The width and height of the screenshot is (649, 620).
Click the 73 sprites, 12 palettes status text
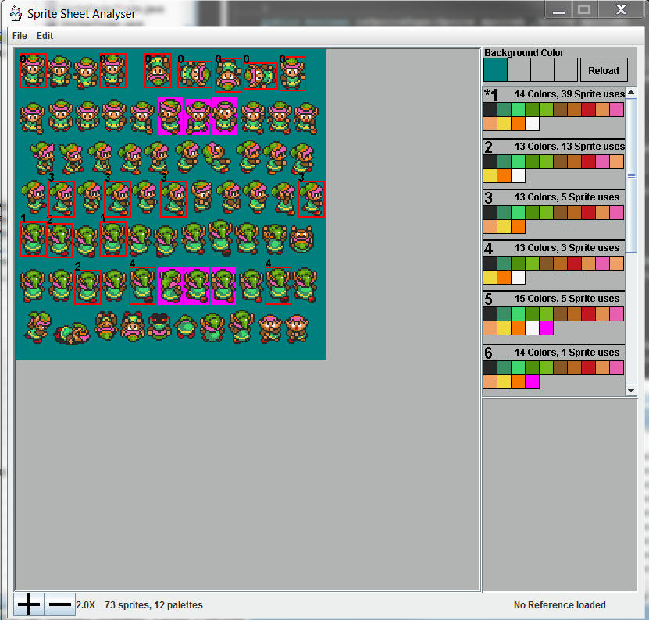click(x=154, y=605)
